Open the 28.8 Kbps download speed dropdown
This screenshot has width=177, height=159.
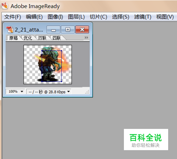48,92
